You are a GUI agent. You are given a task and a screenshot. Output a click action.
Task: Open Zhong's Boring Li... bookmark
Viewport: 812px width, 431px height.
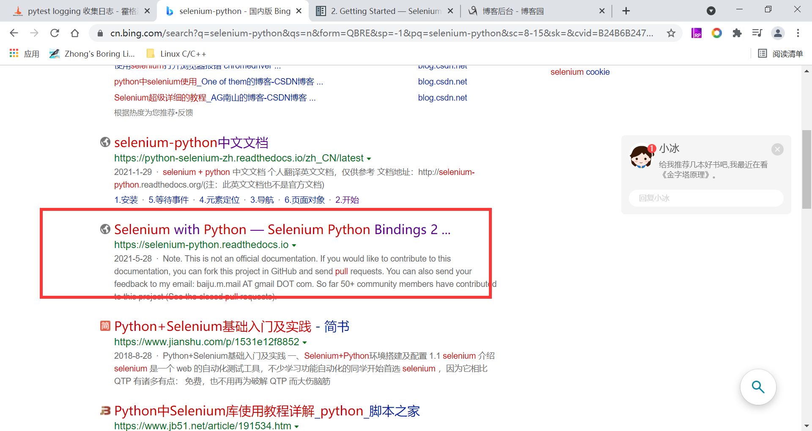[92, 54]
